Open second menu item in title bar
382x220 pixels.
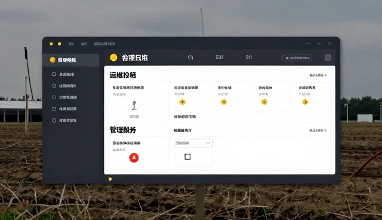point(84,44)
